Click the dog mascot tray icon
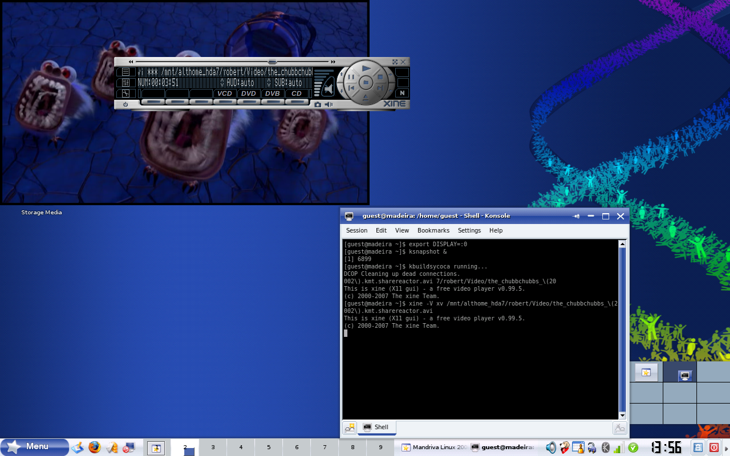730x456 pixels. click(x=565, y=447)
